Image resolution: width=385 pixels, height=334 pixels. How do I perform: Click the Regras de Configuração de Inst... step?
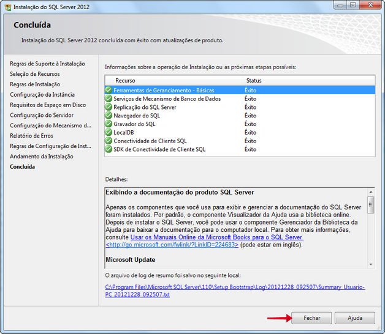[x=50, y=146]
